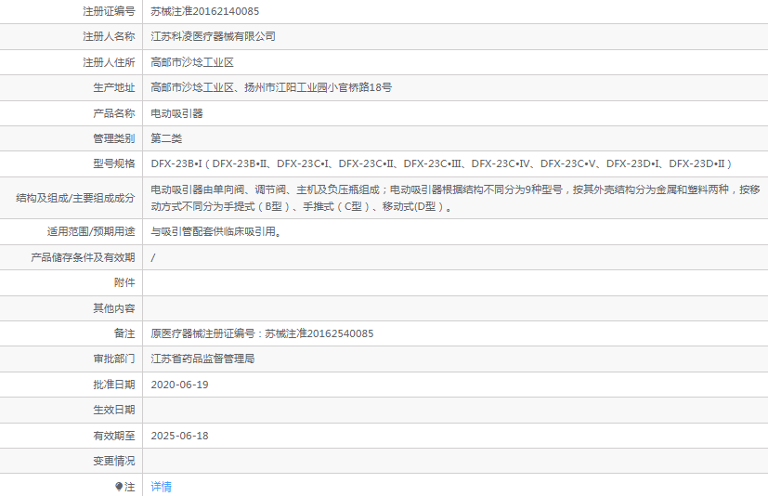Click the 注册人住所 label
This screenshot has height=496, width=768.
pyautogui.click(x=109, y=62)
